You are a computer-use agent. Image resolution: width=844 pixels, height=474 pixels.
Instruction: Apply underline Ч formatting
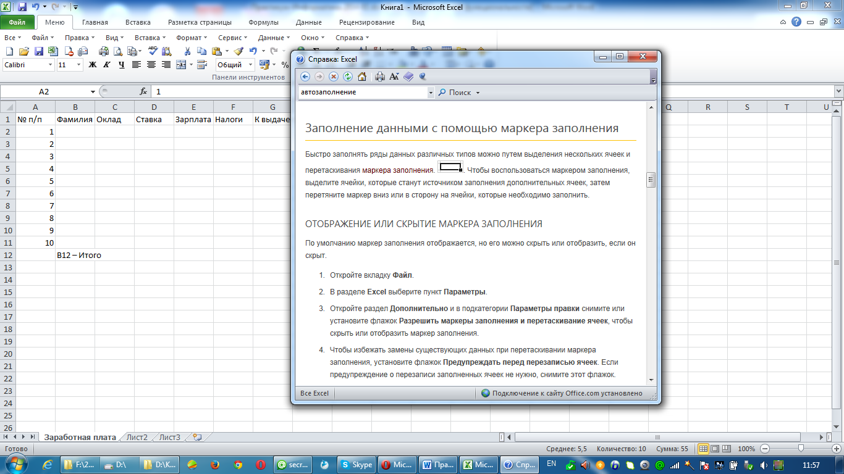click(122, 64)
